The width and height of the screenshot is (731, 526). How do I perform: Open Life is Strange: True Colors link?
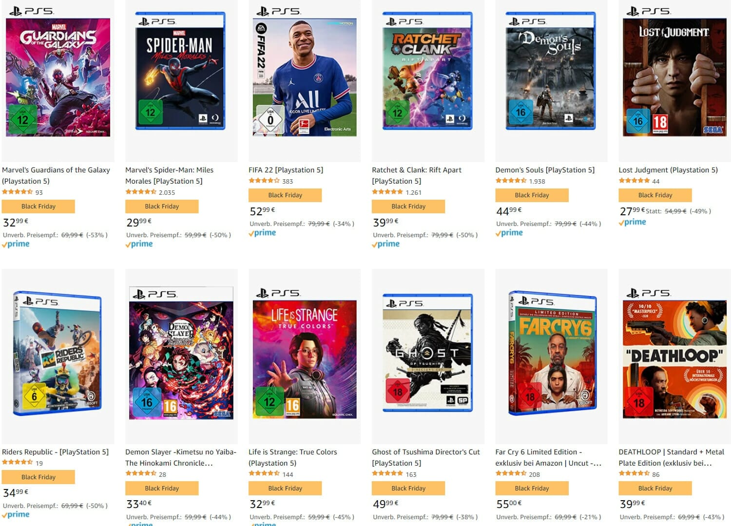(293, 457)
